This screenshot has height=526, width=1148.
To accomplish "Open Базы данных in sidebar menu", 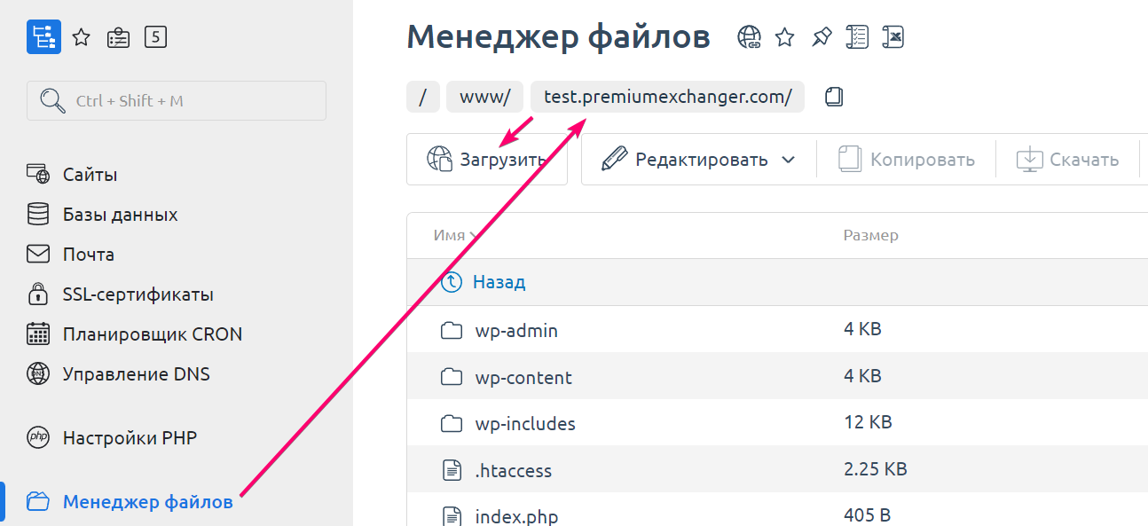I will (120, 215).
